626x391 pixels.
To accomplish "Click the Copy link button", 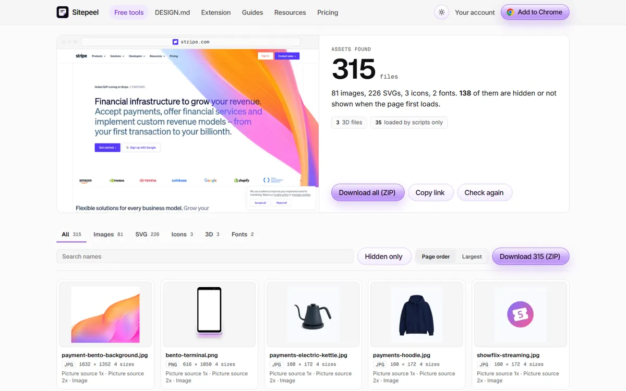I will [x=430, y=192].
